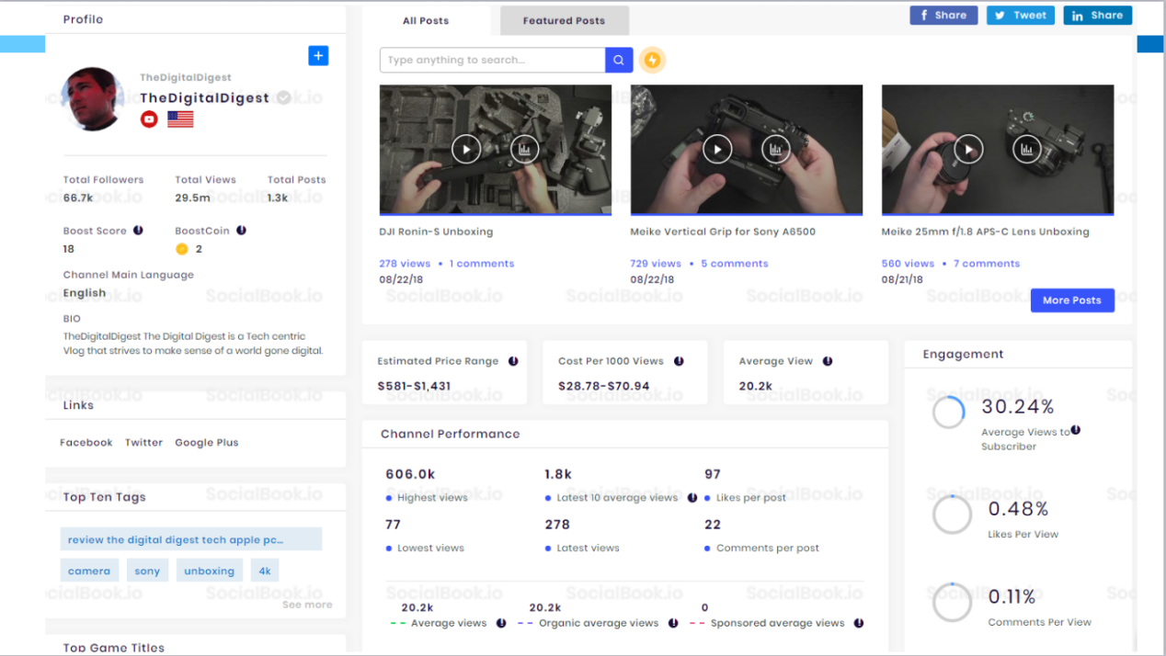Click info icon beside Average Views to Subscriber
Viewport: 1166px width, 656px height.
pyautogui.click(x=1076, y=430)
